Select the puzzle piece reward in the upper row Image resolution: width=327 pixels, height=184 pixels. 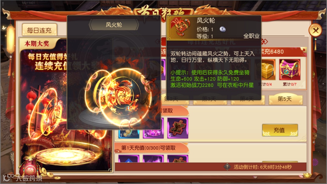pyautogui.click(x=178, y=128)
